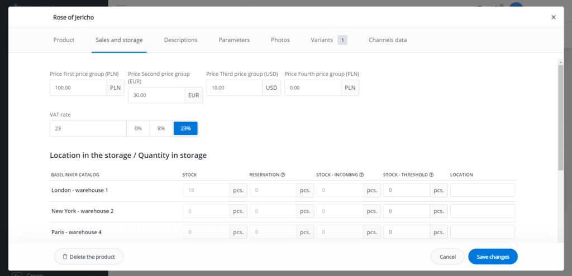Click the STOCK column header
Screen dimensions: 572x276
point(190,175)
